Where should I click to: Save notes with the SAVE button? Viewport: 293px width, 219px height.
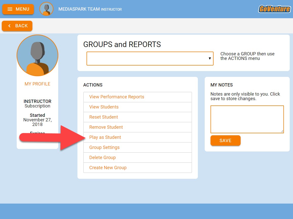[x=225, y=141]
